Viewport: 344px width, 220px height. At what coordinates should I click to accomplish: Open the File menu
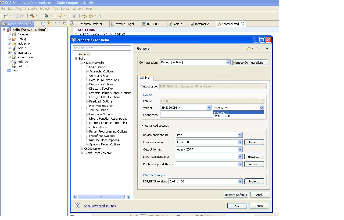3,9
